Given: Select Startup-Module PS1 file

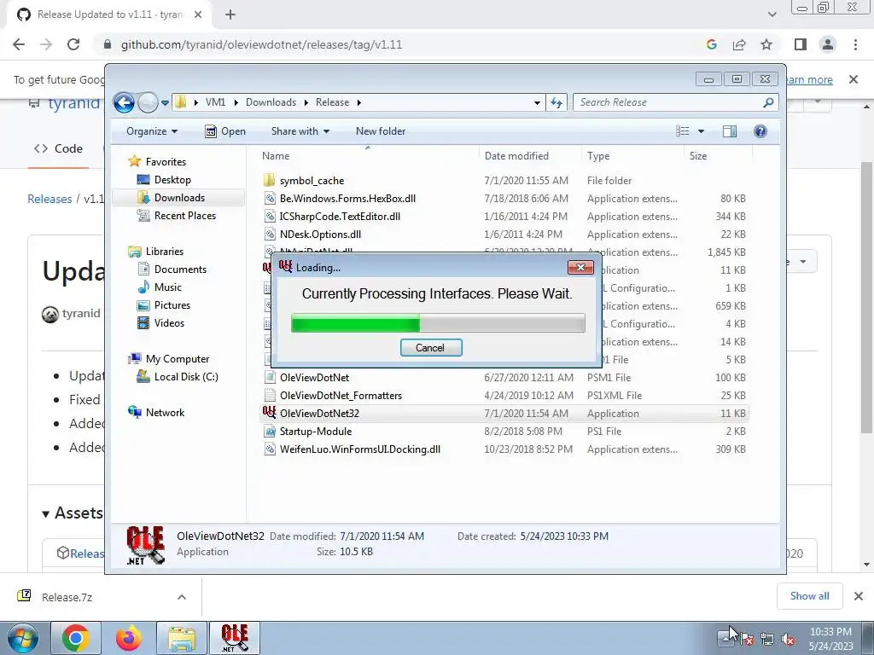Looking at the screenshot, I should 316,432.
